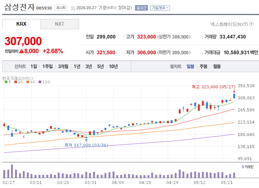Click the 거래량 33,447,430 value
259x188 pixels.
pyautogui.click(x=233, y=37)
